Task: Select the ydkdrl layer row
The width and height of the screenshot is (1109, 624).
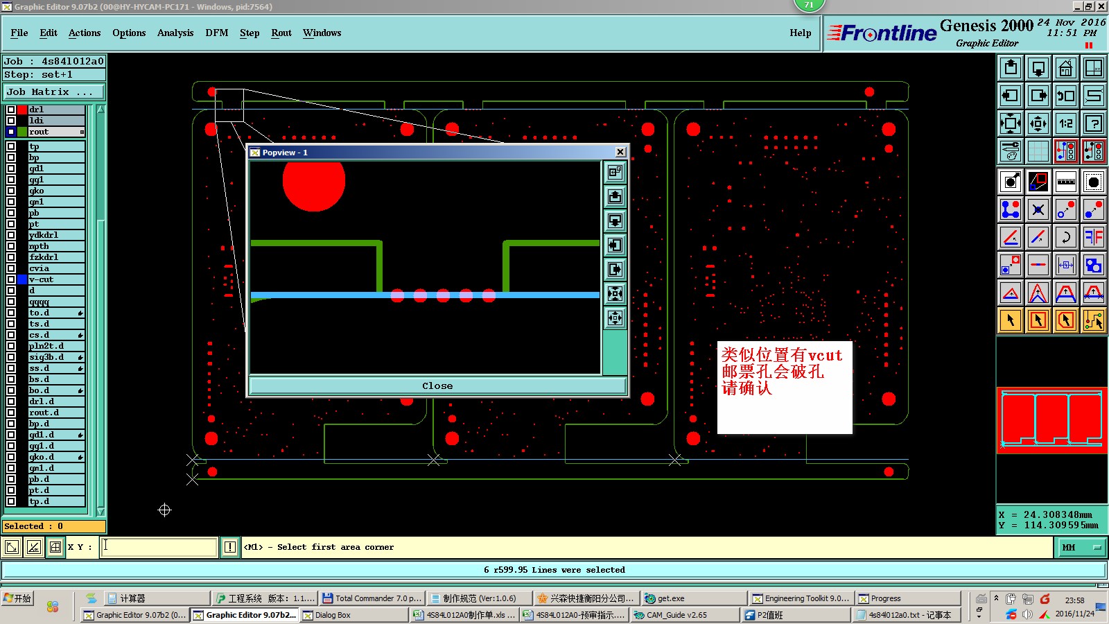Action: coord(56,235)
